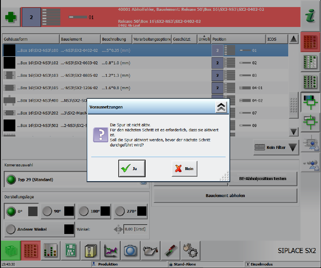Image resolution: width=321 pixels, height=268 pixels.
Task: Select the red feeder grid sidebar icon
Action: (310, 42)
